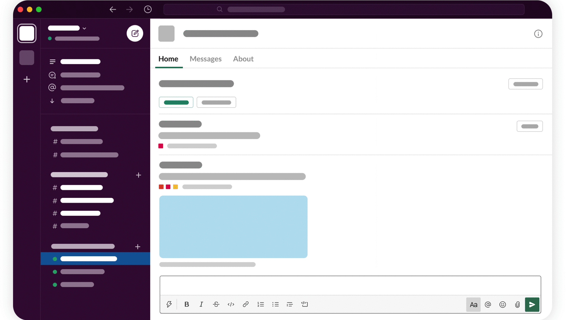Screen dimensions: 570x320
Task: Insert a link using link icon
Action: (246, 304)
